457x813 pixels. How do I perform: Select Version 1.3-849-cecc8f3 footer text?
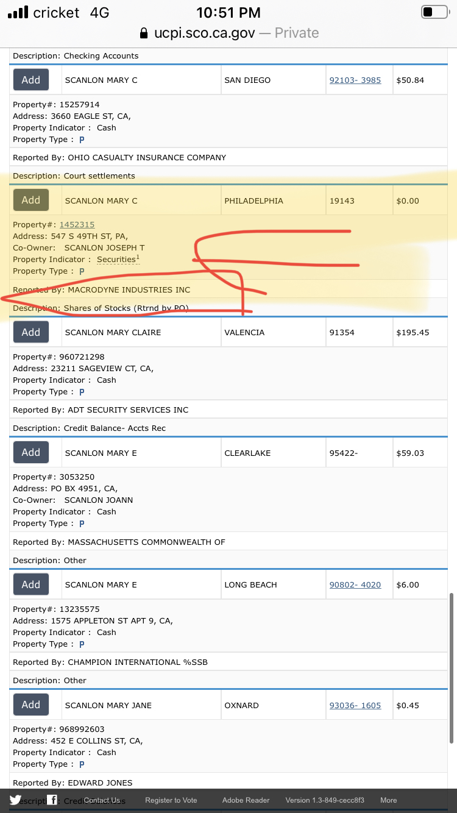(x=325, y=800)
